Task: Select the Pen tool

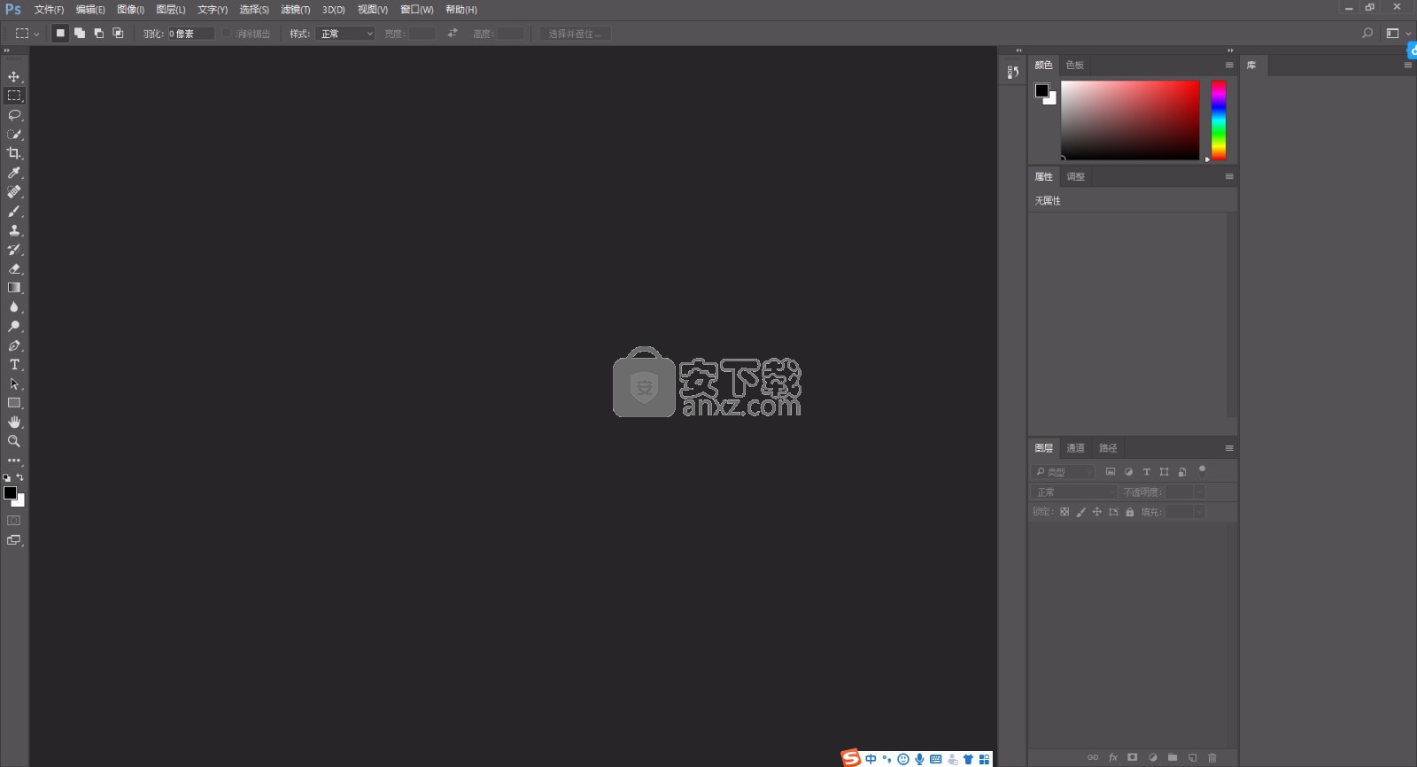Action: point(14,345)
